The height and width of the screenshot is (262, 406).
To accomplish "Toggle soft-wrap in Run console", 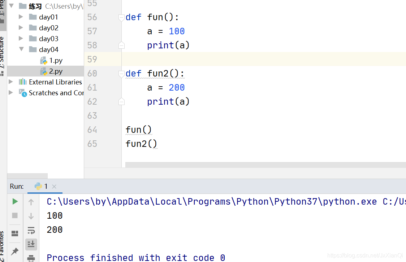I will 31,230.
